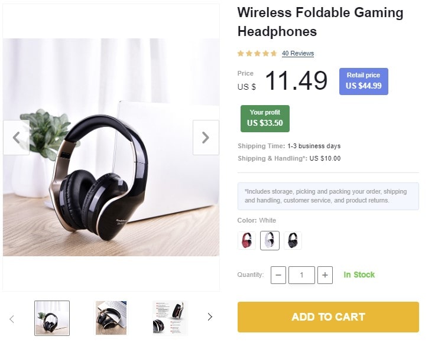Click the Your profit US $33.50 badge
The width and height of the screenshot is (438, 346).
(265, 119)
